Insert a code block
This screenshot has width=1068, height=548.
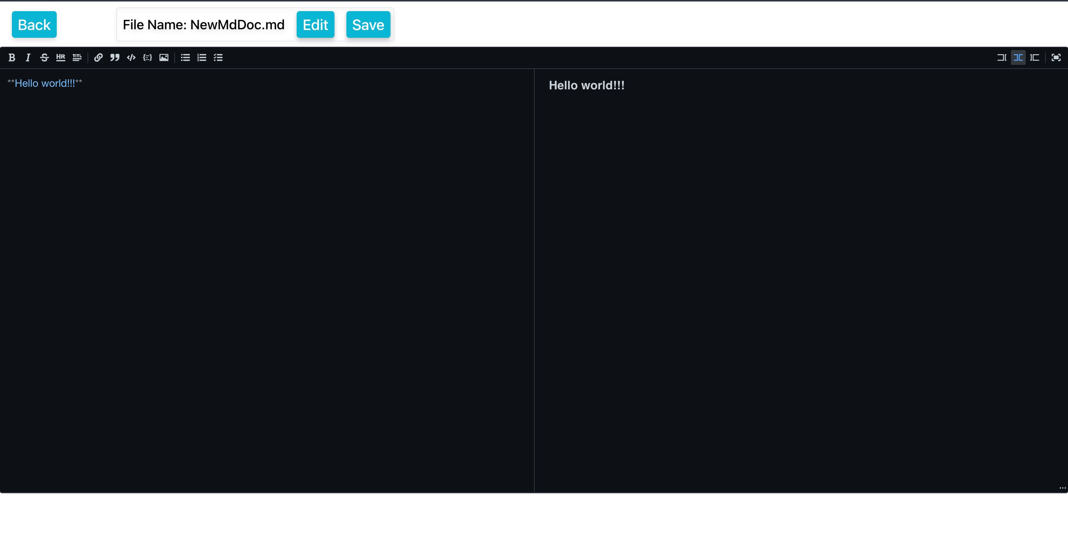point(148,57)
